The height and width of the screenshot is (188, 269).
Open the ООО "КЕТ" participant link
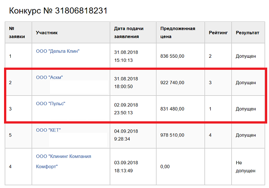48,130
